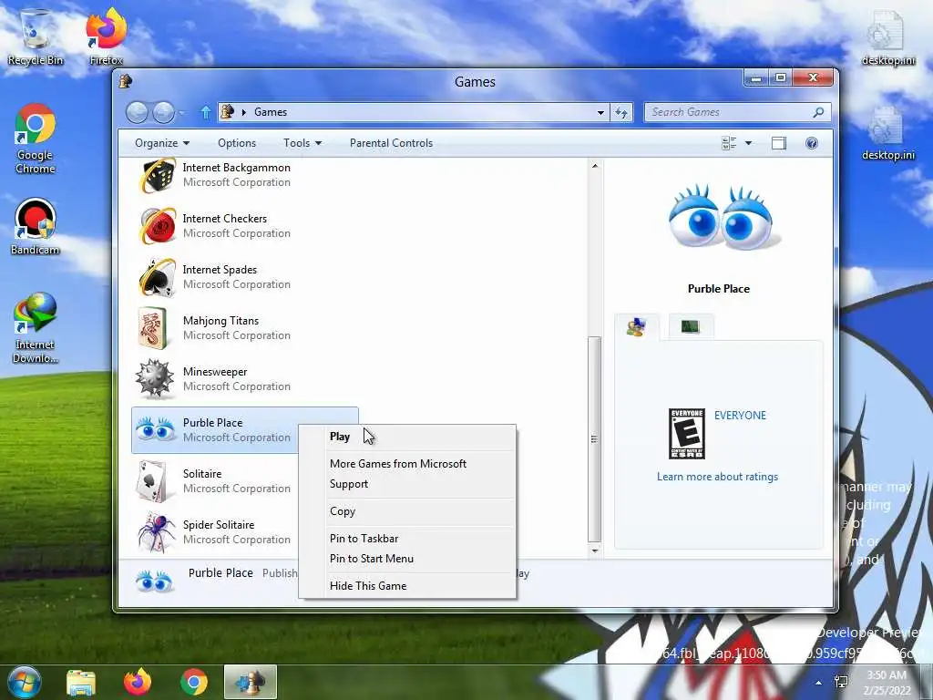Click the search magnifier icon
This screenshot has height=700, width=933.
819,112
